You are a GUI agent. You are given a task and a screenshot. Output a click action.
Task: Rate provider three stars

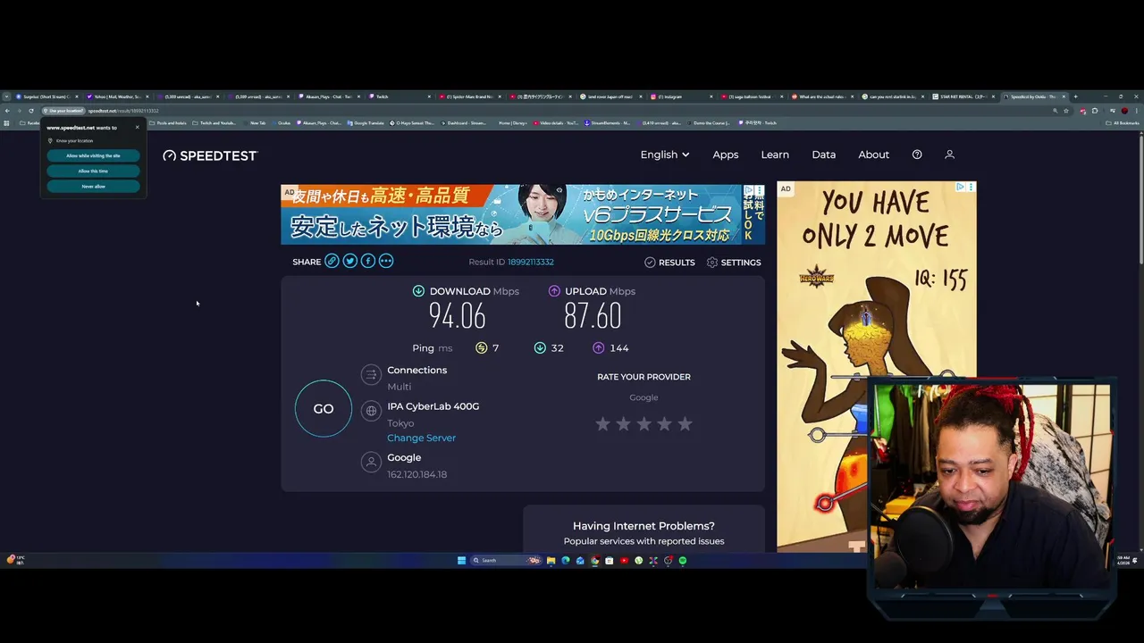[x=644, y=423]
